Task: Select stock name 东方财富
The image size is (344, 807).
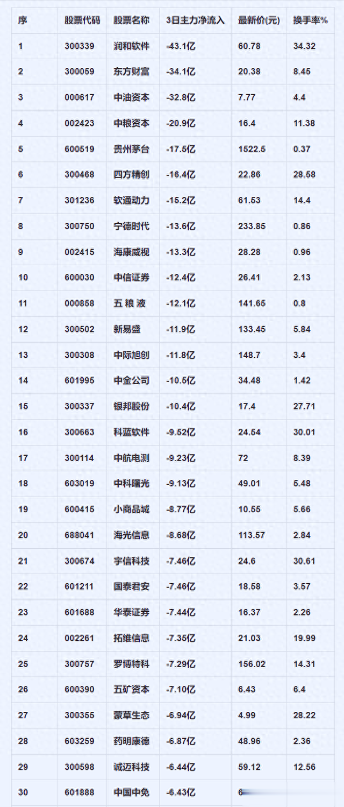Action: click(x=132, y=72)
